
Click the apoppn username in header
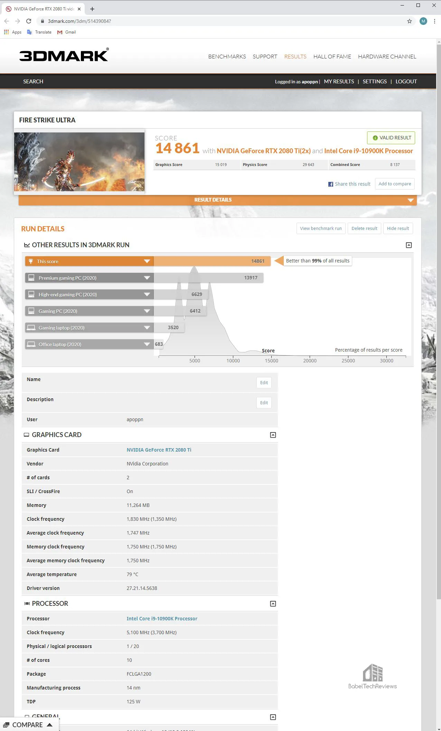coord(310,82)
